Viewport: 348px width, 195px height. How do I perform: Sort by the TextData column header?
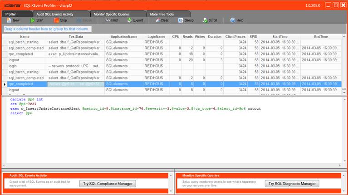tap(76, 37)
